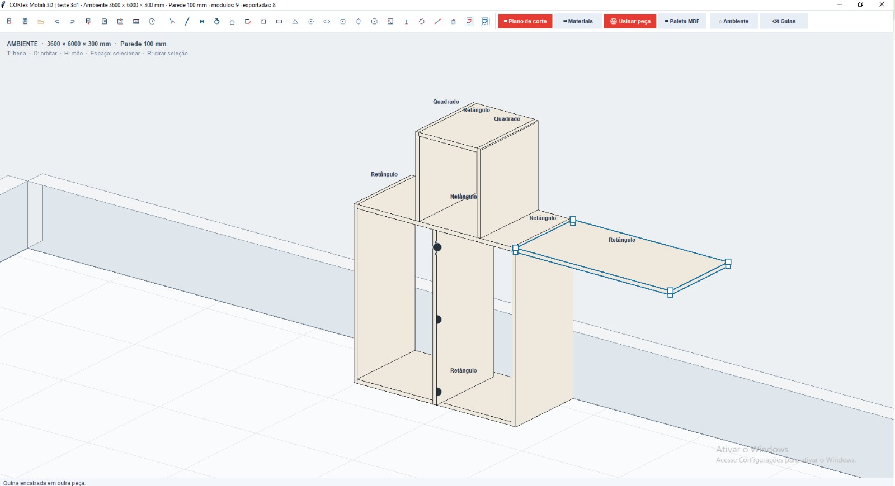Select the ellipse shape tool
The height and width of the screenshot is (486, 895).
coord(327,21)
